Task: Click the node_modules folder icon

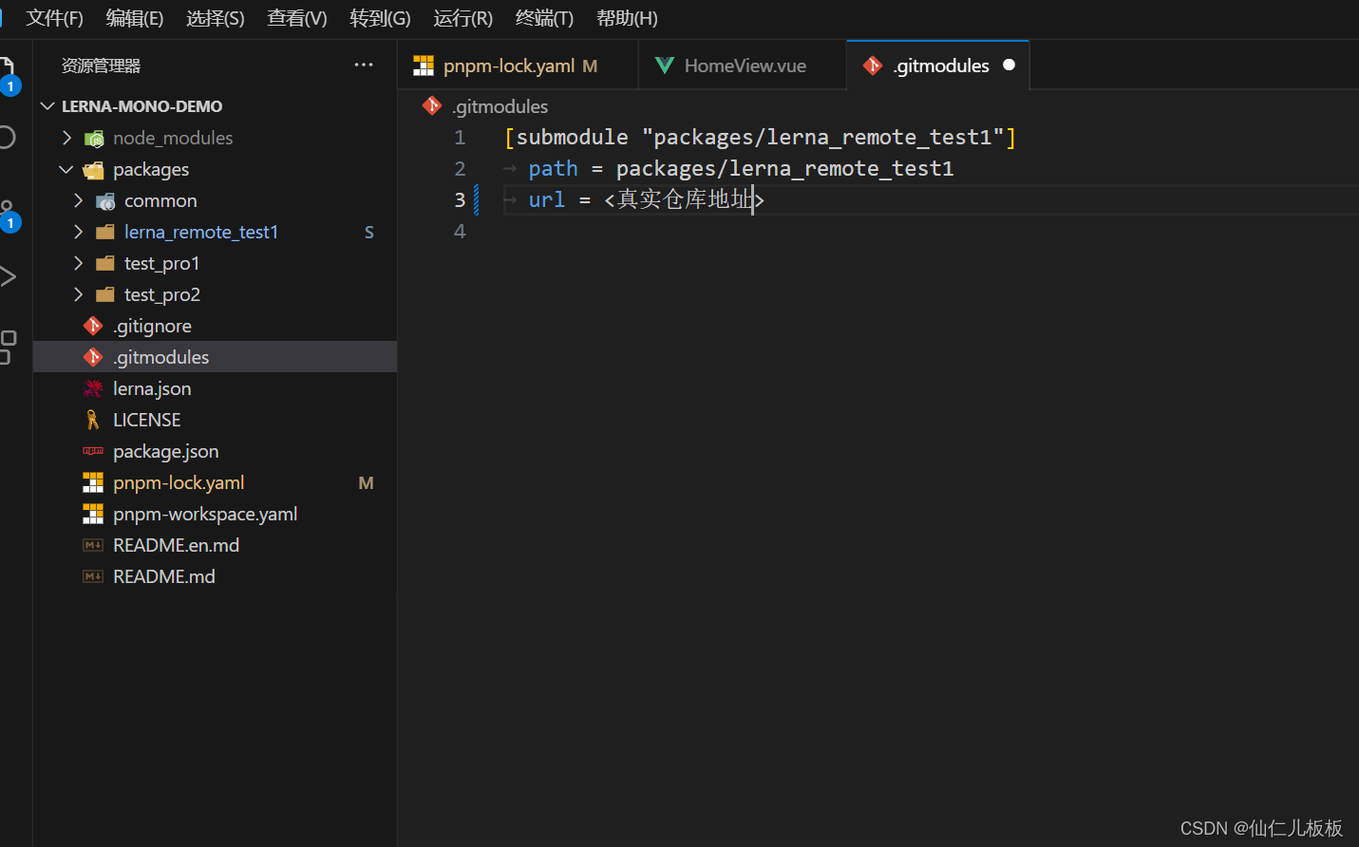Action: click(94, 139)
